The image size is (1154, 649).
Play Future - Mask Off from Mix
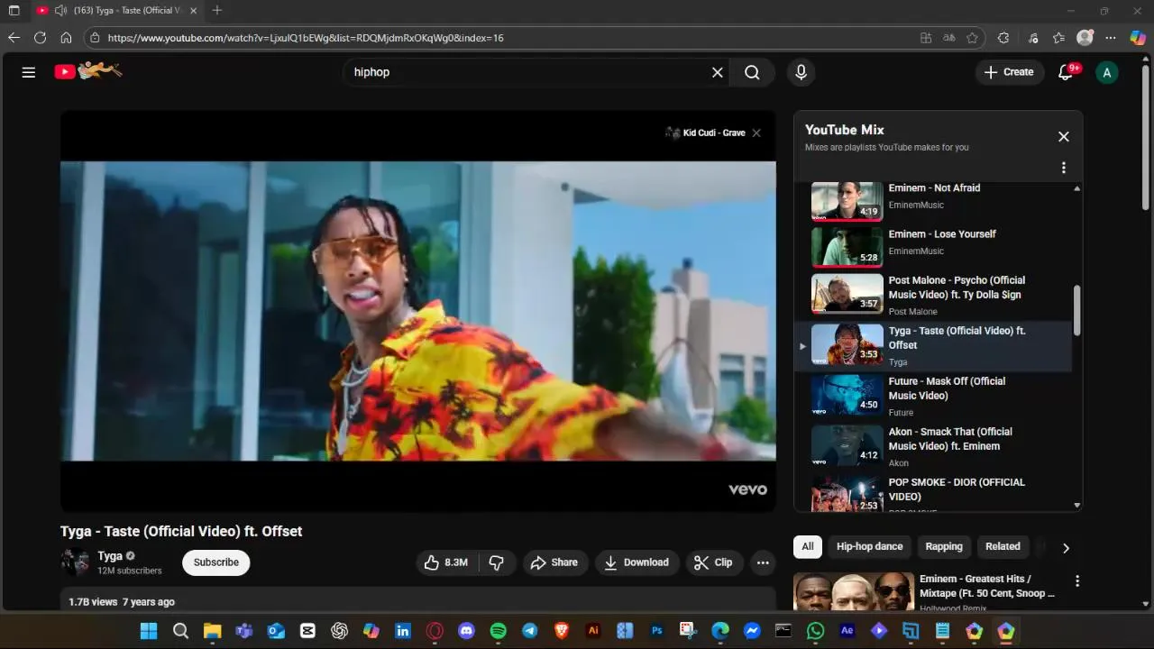click(934, 396)
